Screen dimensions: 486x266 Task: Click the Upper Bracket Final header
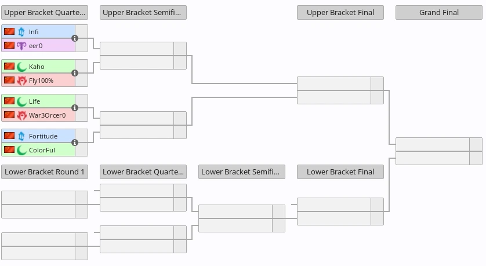[340, 12]
